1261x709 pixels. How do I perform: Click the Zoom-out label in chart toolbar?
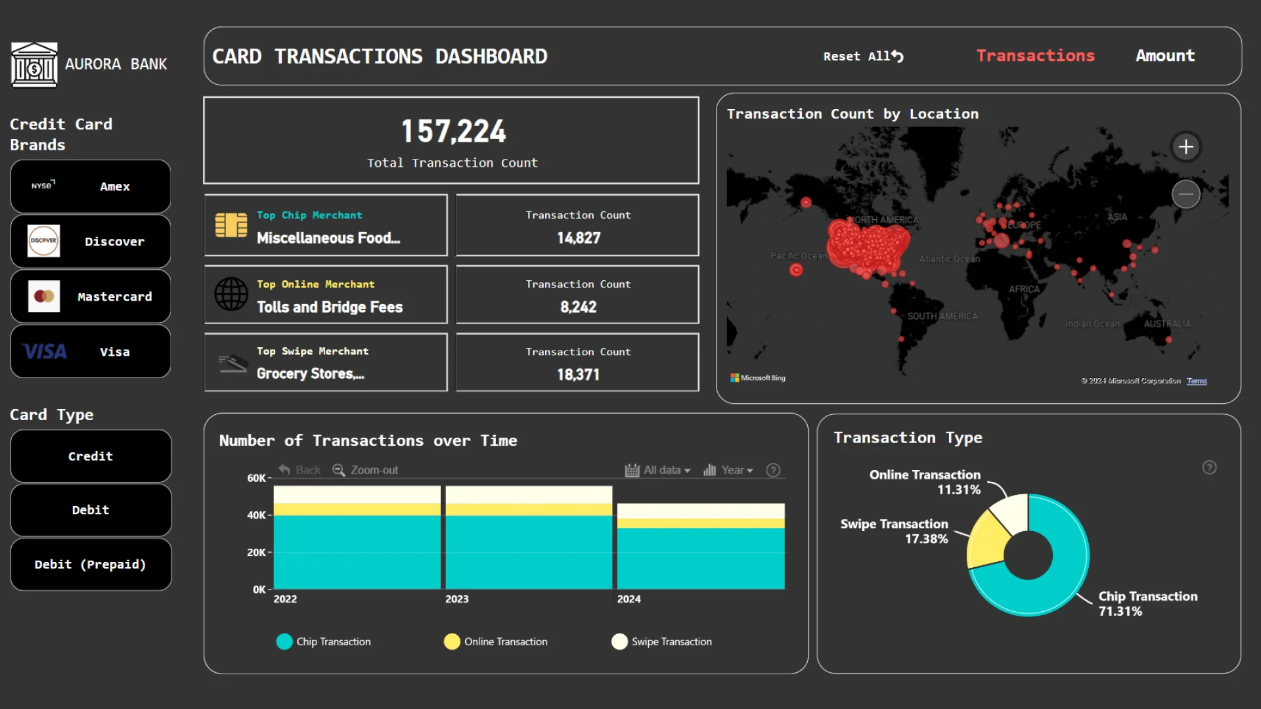click(374, 470)
